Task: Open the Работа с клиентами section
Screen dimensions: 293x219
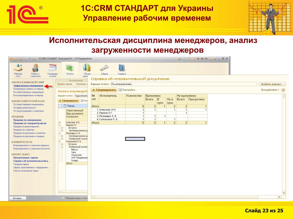Action: click(35, 70)
